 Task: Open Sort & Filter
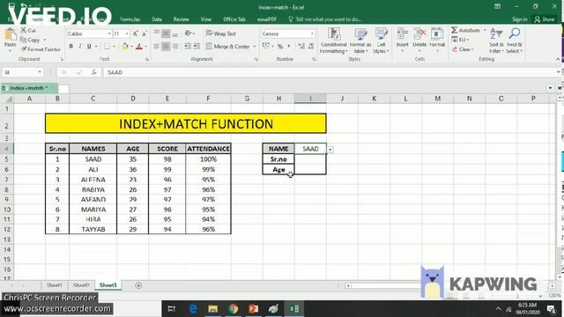(x=496, y=41)
